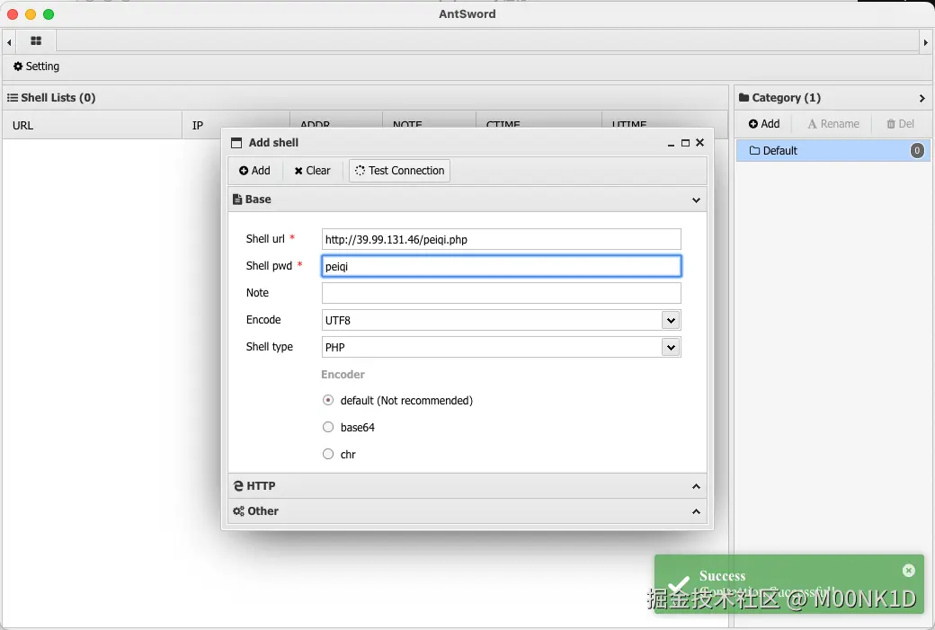Click the Add shell window title icon
This screenshot has height=630, width=935.
point(236,143)
